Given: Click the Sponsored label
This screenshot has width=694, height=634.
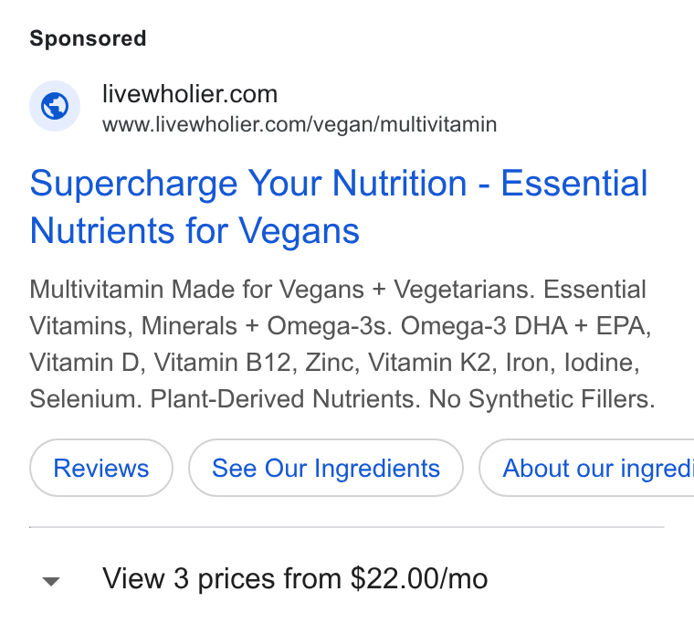Looking at the screenshot, I should tap(88, 38).
